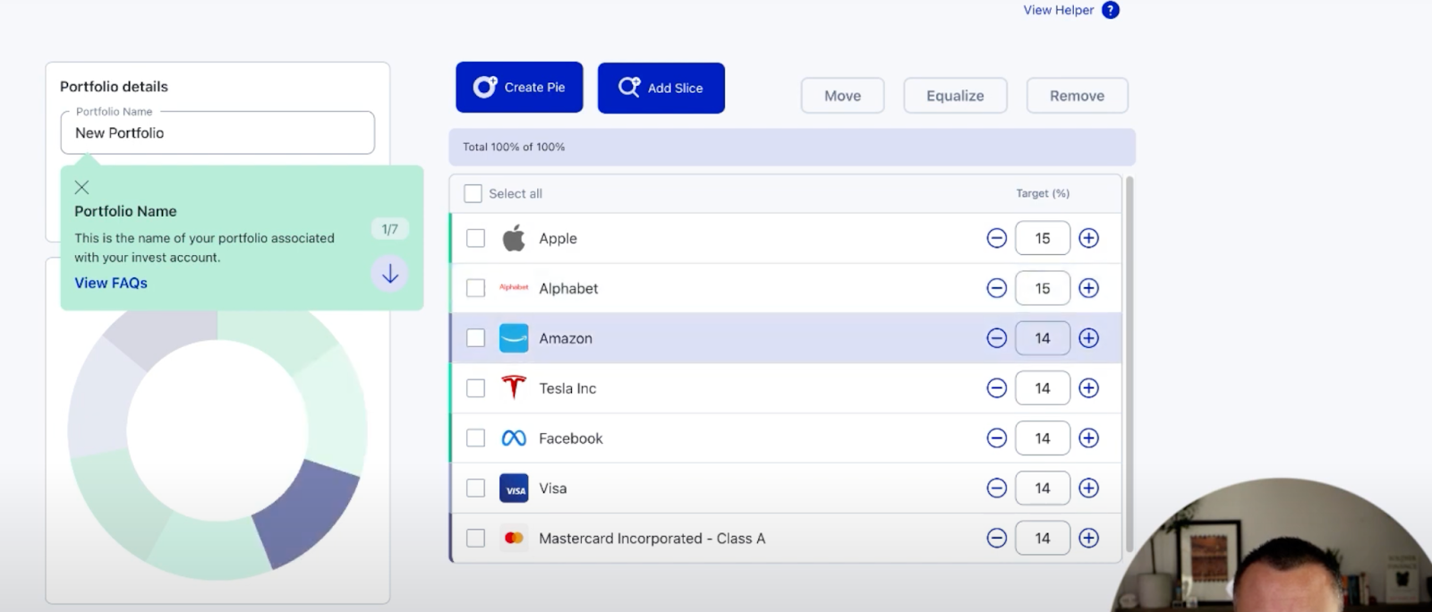Select the Amazon row checkbox
Viewport: 1432px width, 612px height.
[x=476, y=338]
